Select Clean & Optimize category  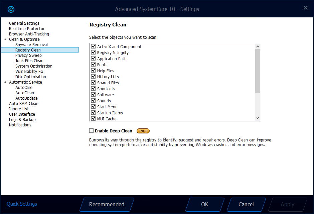pyautogui.click(x=24, y=39)
